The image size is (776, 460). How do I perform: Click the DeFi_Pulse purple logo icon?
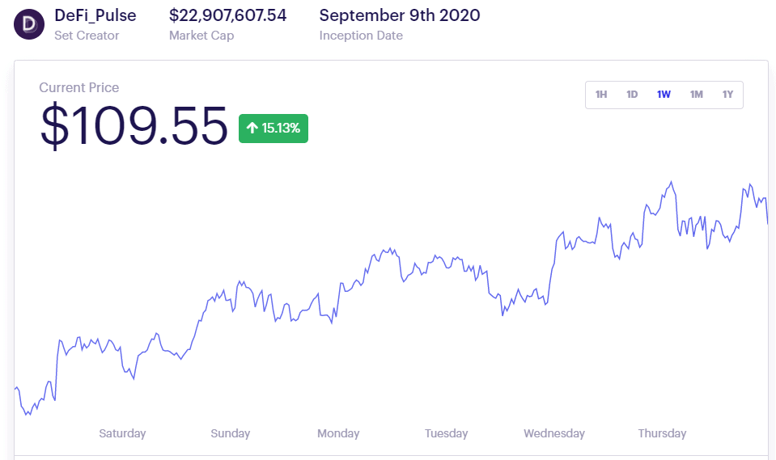[x=28, y=24]
